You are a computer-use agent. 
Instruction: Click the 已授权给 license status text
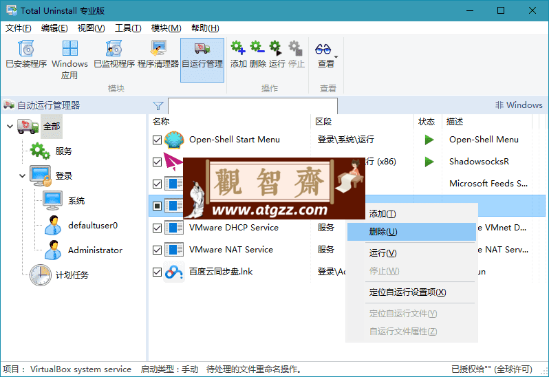(x=492, y=369)
